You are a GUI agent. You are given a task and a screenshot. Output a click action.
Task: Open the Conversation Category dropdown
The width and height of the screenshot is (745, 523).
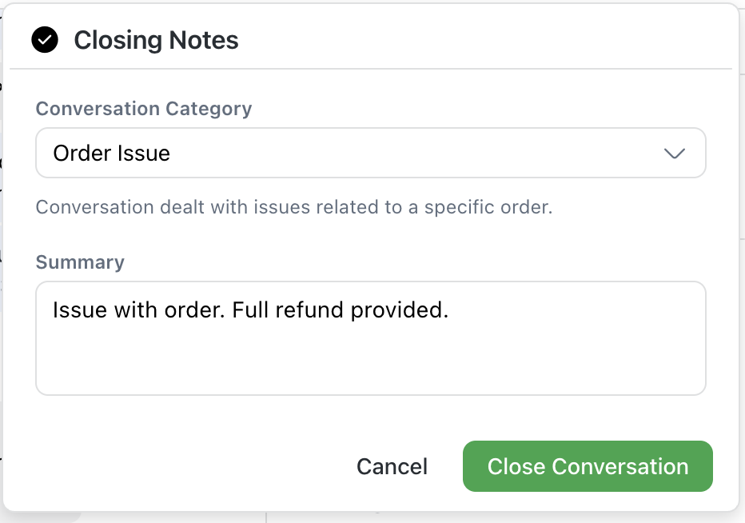click(x=370, y=153)
